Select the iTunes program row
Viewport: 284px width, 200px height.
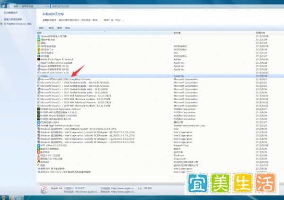(160, 76)
